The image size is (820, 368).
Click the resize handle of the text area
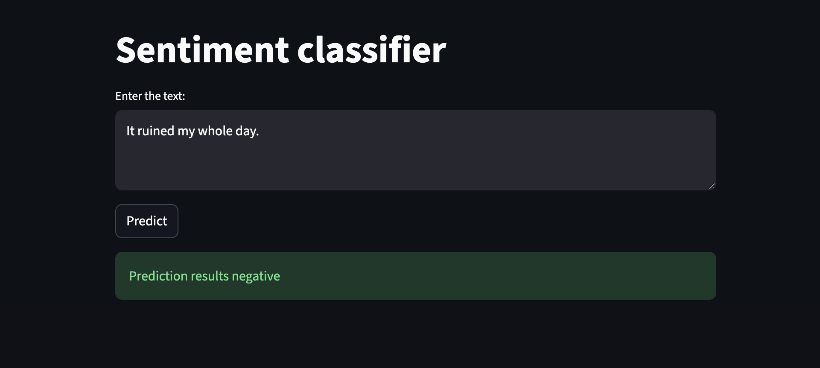click(712, 186)
